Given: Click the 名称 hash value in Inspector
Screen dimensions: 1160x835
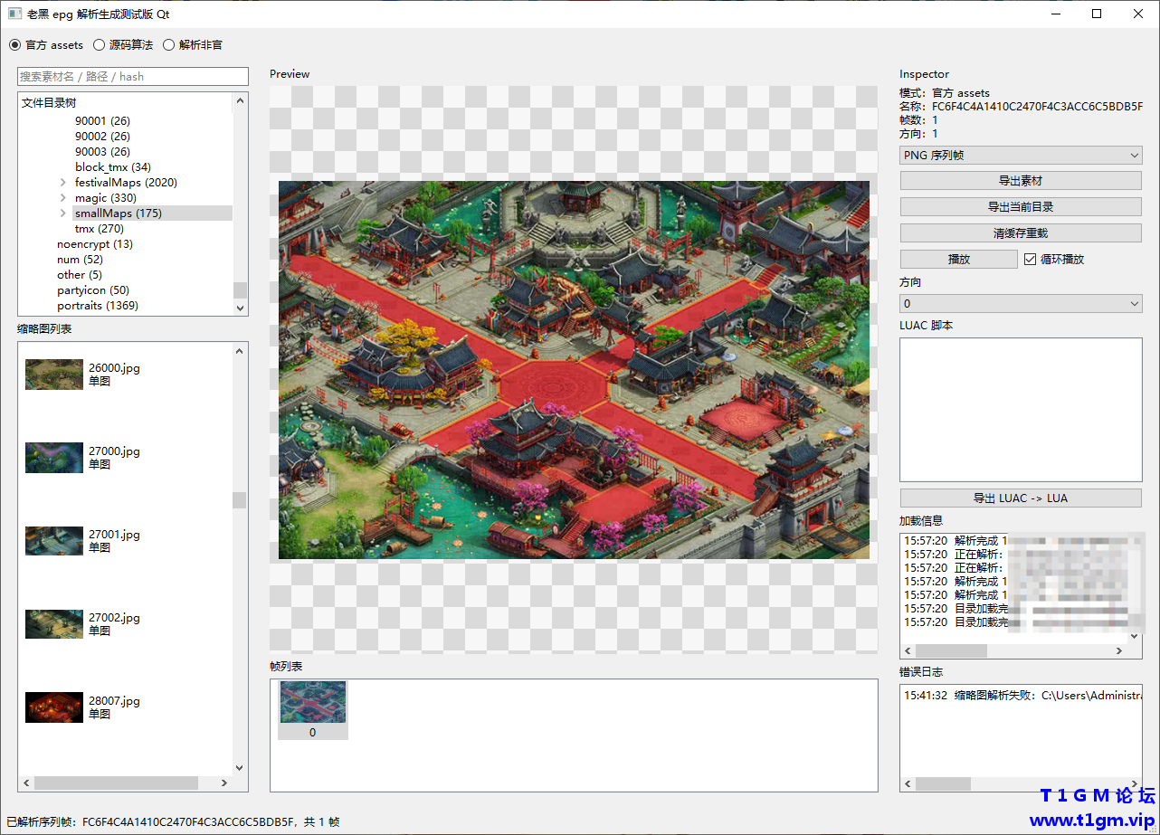Looking at the screenshot, I should click(1038, 107).
